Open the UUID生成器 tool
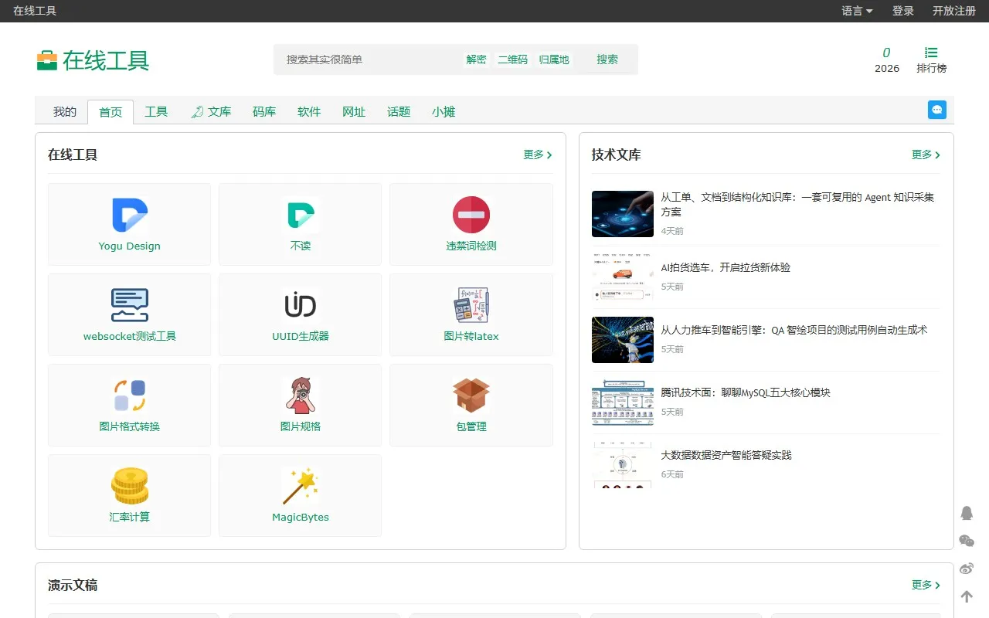The image size is (989, 618). [300, 314]
